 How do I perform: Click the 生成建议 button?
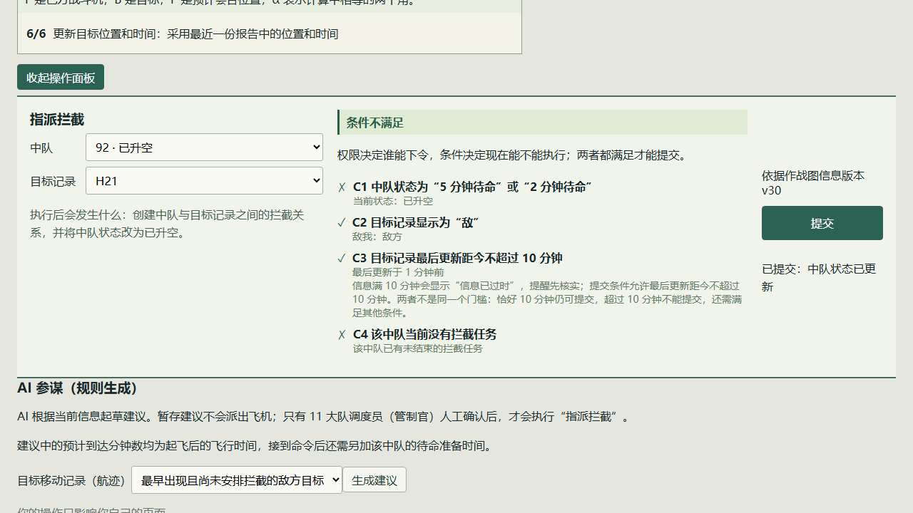pyautogui.click(x=374, y=480)
